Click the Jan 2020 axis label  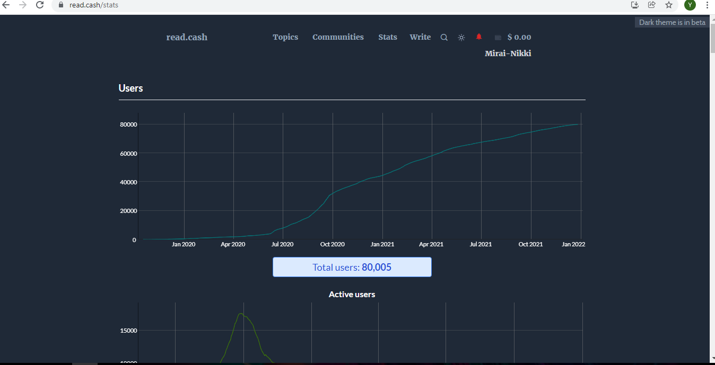click(x=184, y=244)
